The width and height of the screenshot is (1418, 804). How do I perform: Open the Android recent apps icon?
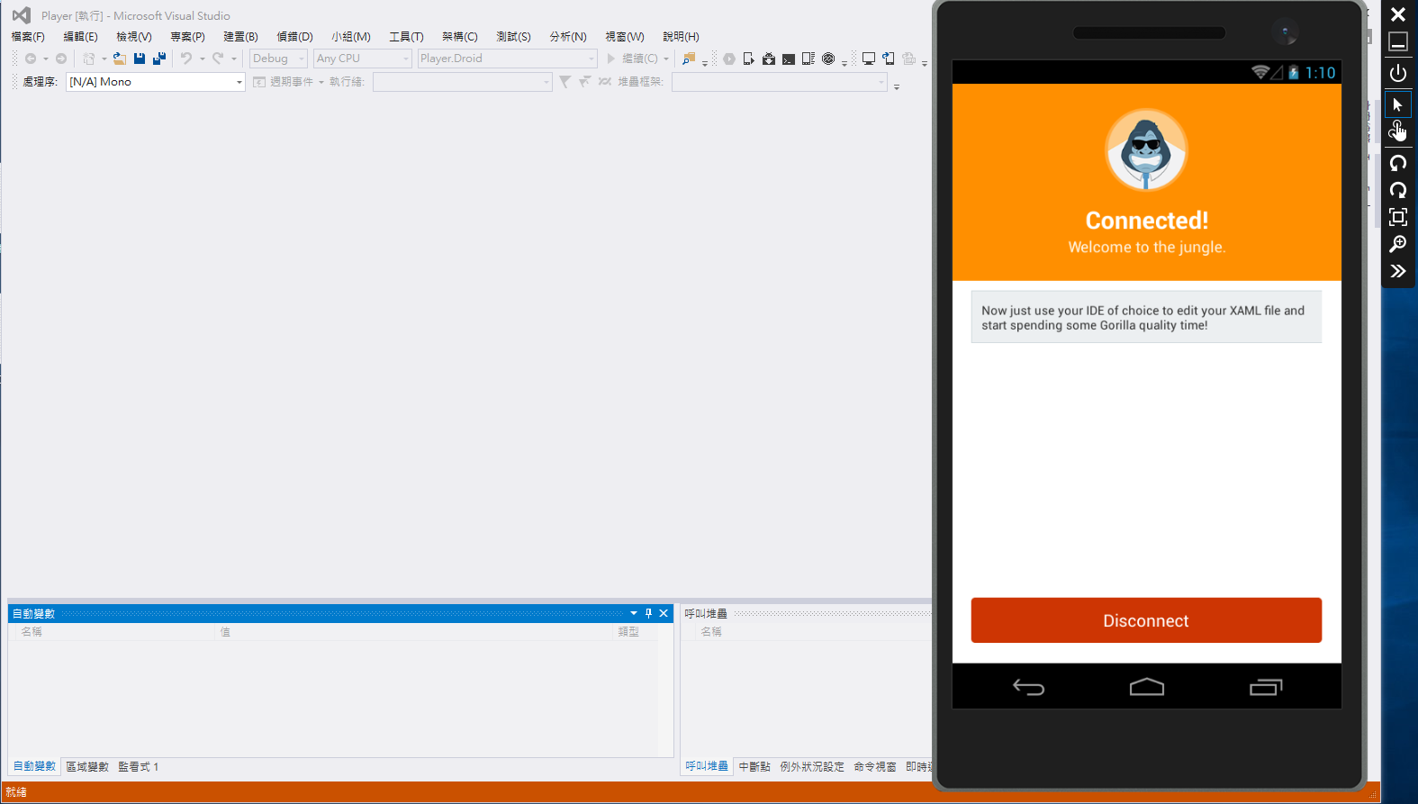click(1265, 687)
